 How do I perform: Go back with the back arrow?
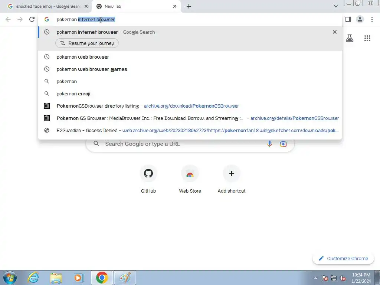[8, 19]
